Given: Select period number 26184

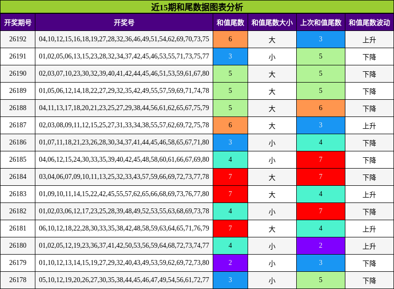Looking at the screenshot, I should (18, 176).
